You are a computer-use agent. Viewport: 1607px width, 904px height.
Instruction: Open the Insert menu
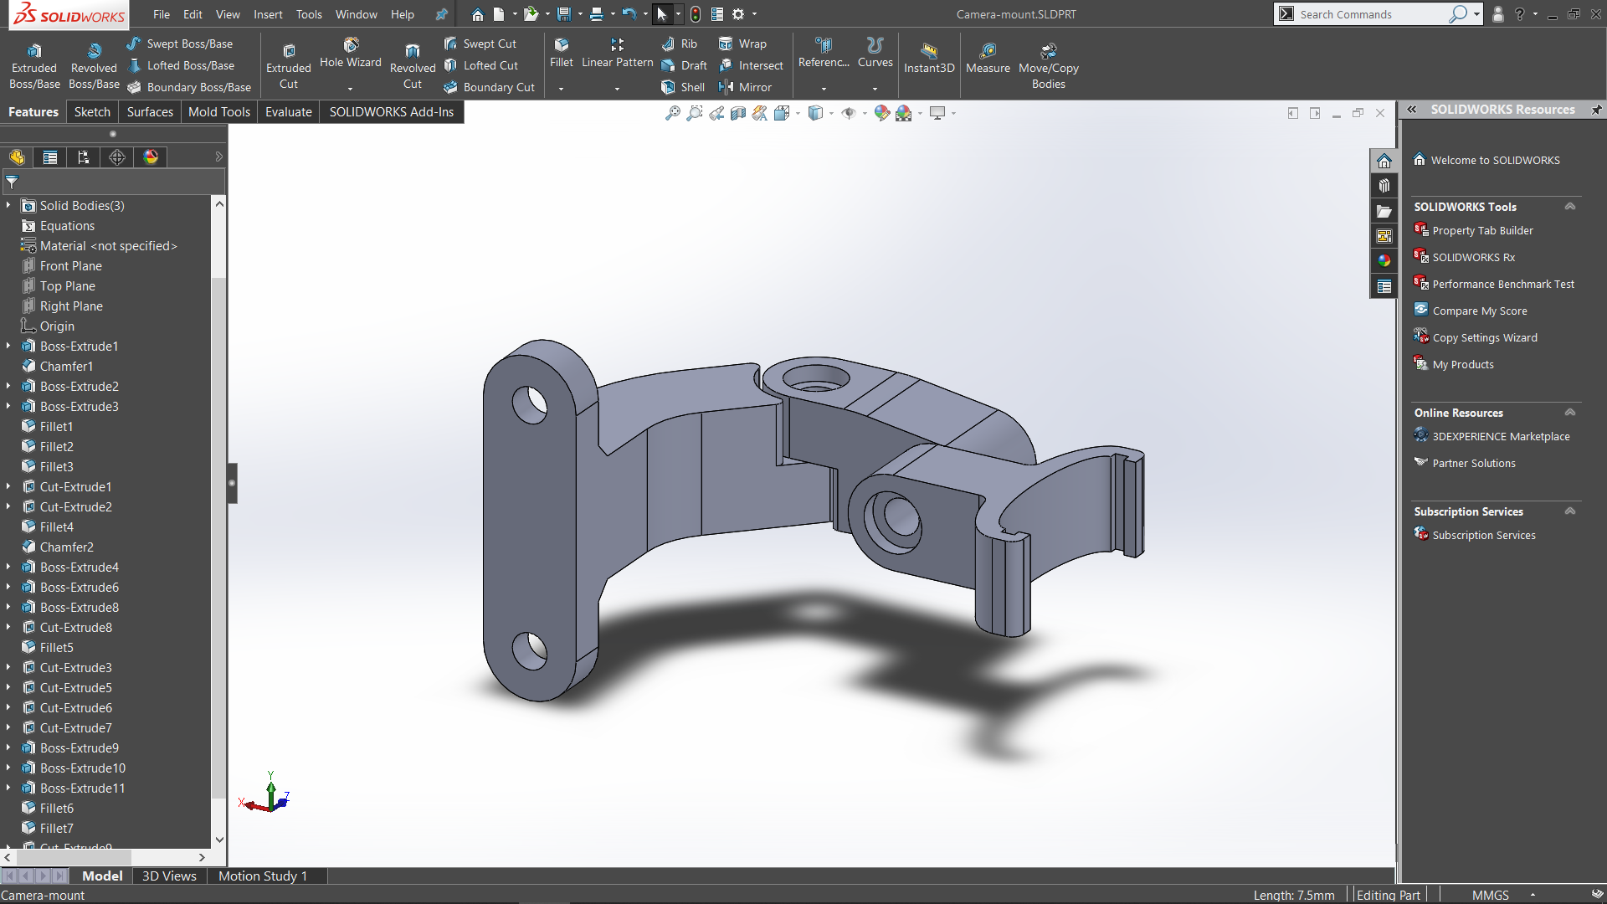(x=268, y=14)
